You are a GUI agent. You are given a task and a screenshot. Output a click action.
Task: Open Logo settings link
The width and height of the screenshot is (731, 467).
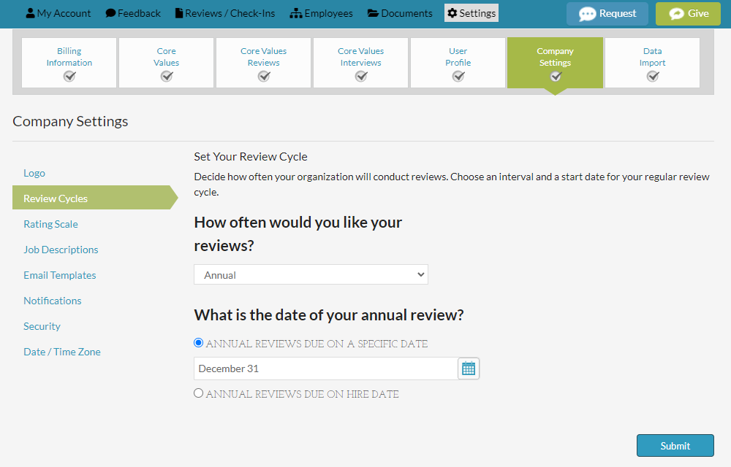(x=34, y=173)
